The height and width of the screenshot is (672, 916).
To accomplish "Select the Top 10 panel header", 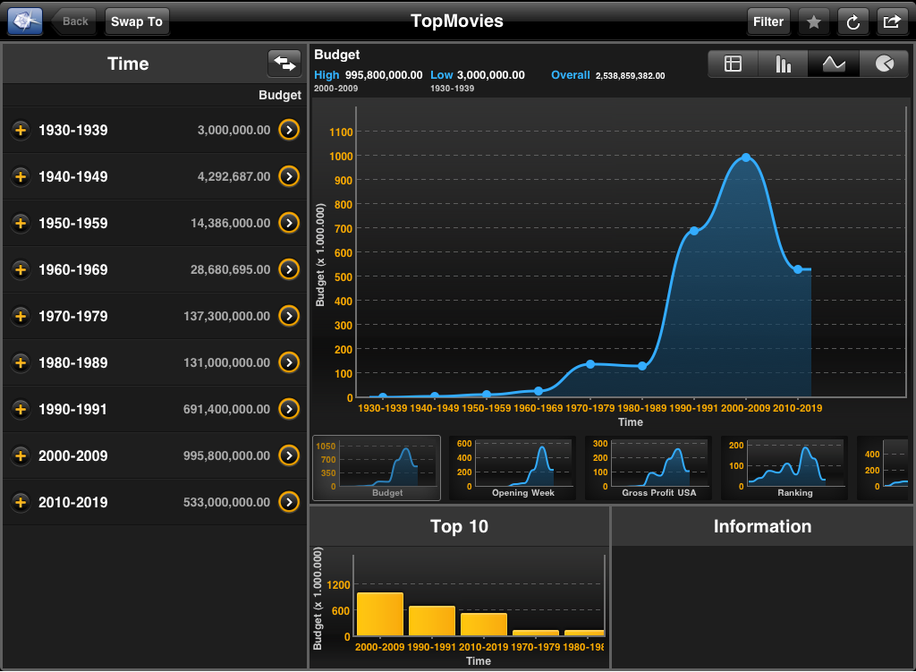I will click(459, 526).
